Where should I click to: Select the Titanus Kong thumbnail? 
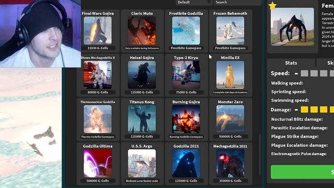click(x=142, y=119)
